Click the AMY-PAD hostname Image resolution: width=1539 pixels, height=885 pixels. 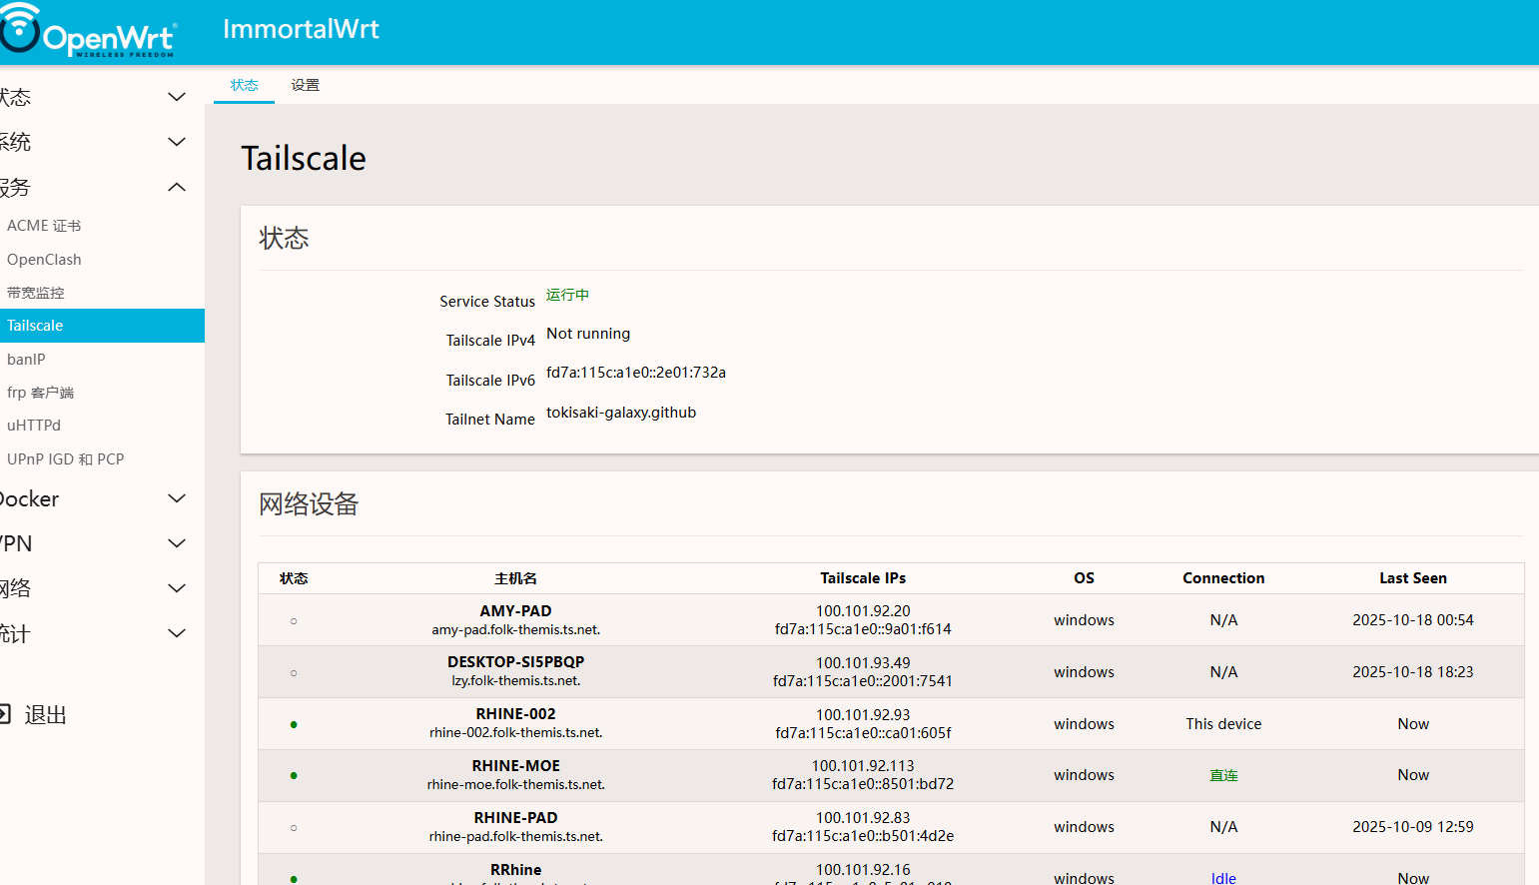515,611
